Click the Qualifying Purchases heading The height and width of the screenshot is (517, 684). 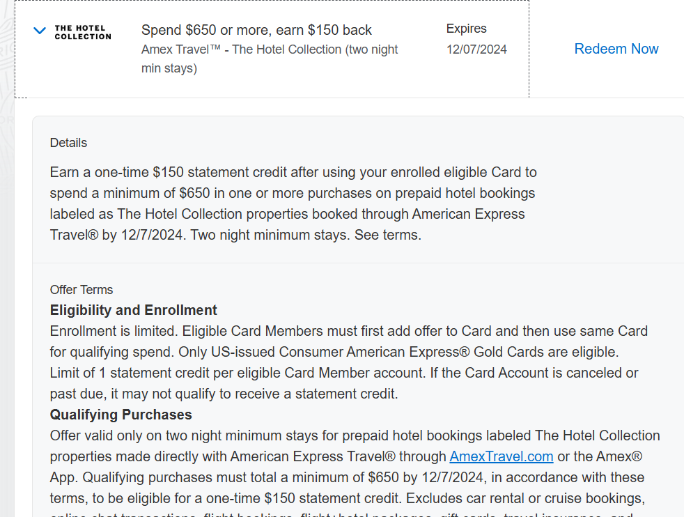click(121, 414)
